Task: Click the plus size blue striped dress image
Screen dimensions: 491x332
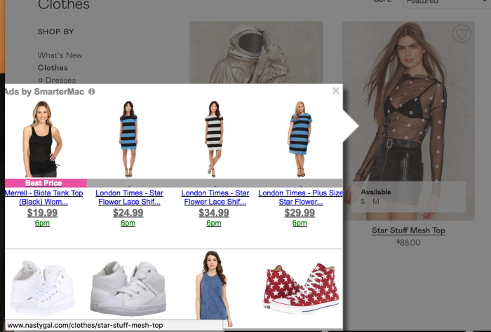Action: click(x=300, y=139)
